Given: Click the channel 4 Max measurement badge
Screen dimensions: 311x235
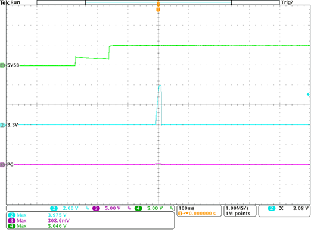Looking at the screenshot, I should click(11, 226).
